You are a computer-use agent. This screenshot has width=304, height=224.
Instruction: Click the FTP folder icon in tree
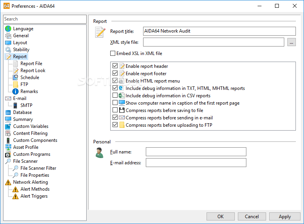[15, 84]
